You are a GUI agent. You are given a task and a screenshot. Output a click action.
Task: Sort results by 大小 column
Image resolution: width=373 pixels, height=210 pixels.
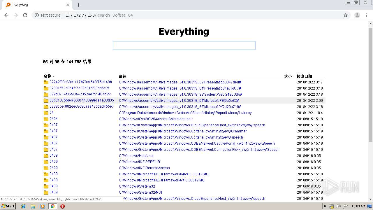coord(288,76)
